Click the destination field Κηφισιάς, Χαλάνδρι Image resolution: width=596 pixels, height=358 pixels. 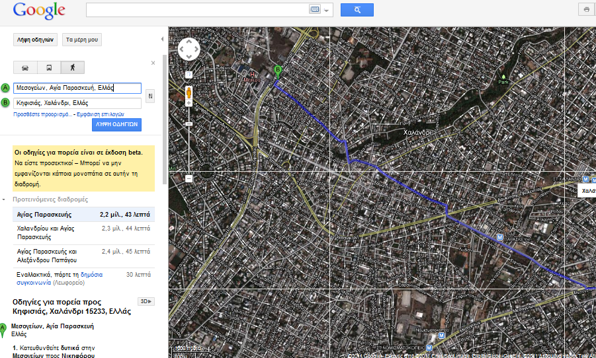(x=77, y=103)
